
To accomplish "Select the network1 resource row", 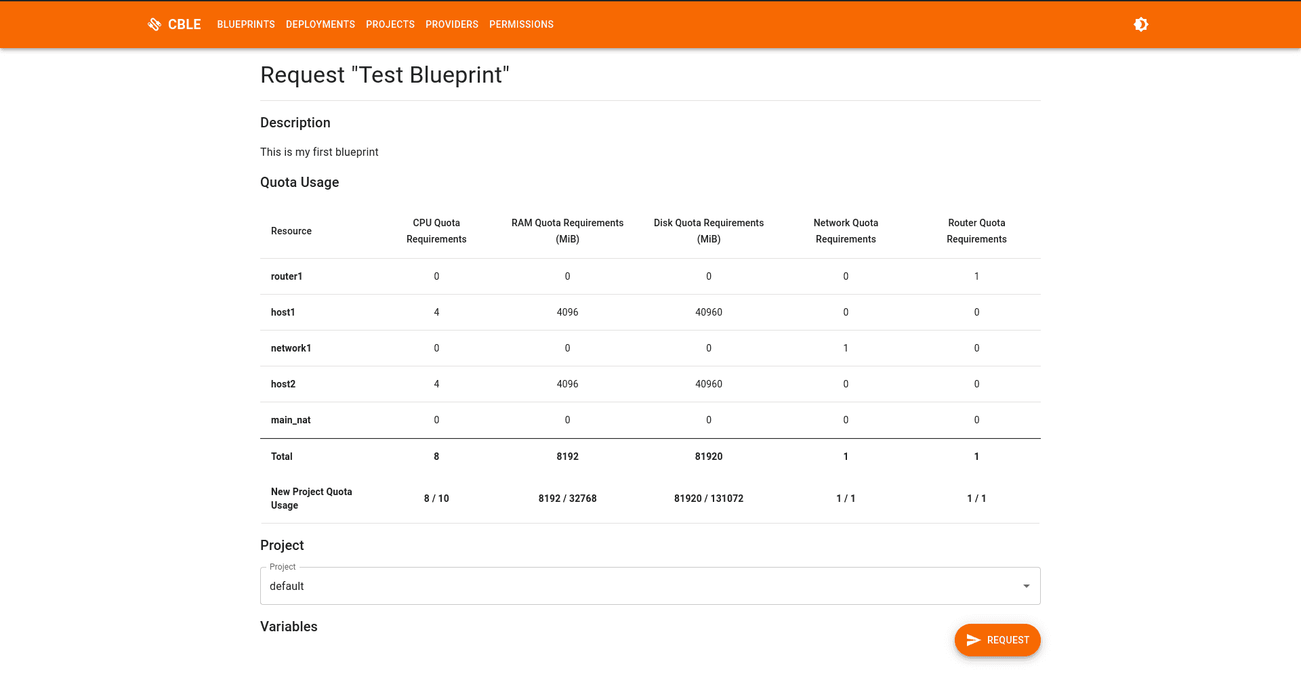I will coord(650,348).
